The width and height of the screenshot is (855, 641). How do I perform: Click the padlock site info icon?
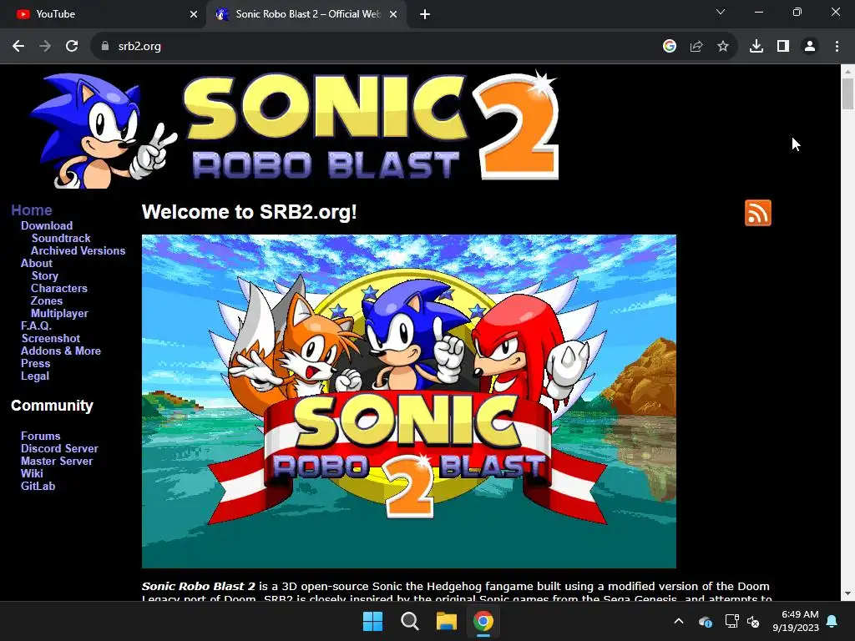[104, 47]
